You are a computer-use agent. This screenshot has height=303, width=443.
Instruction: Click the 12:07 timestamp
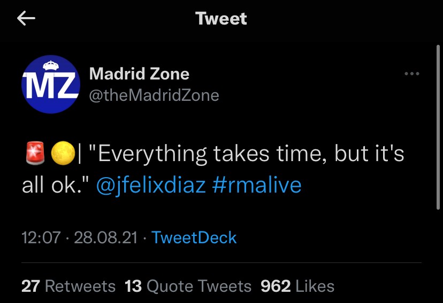coord(41,237)
